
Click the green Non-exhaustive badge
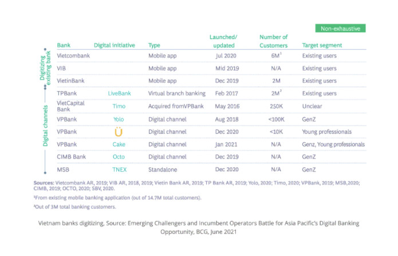[x=340, y=28]
